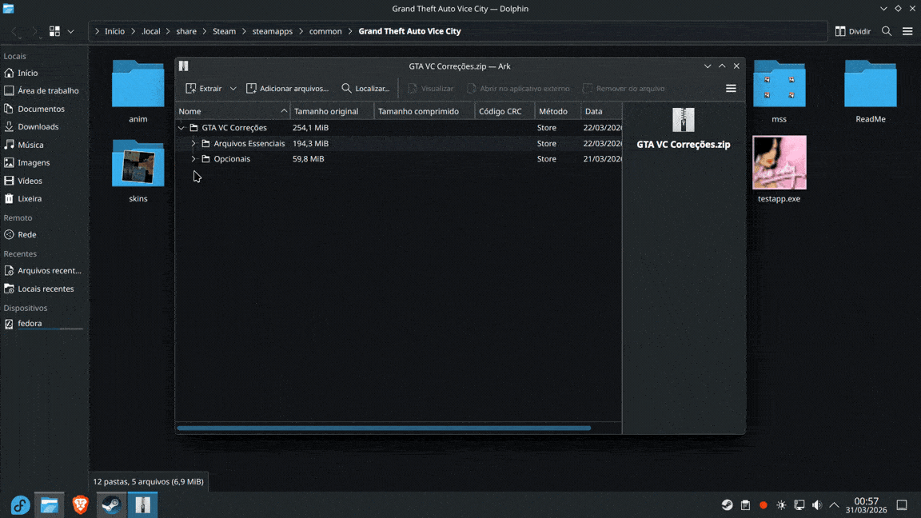Open brightness tray icon
Image resolution: width=921 pixels, height=518 pixels.
(x=781, y=505)
